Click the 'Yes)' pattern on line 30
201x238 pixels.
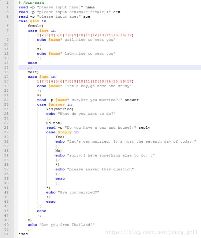(60, 137)
